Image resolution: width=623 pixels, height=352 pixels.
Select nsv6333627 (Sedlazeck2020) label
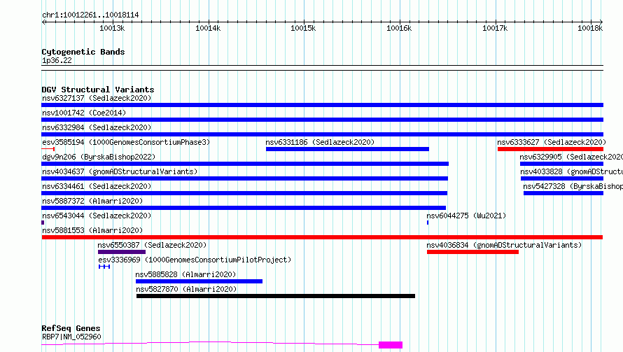[x=552, y=142]
